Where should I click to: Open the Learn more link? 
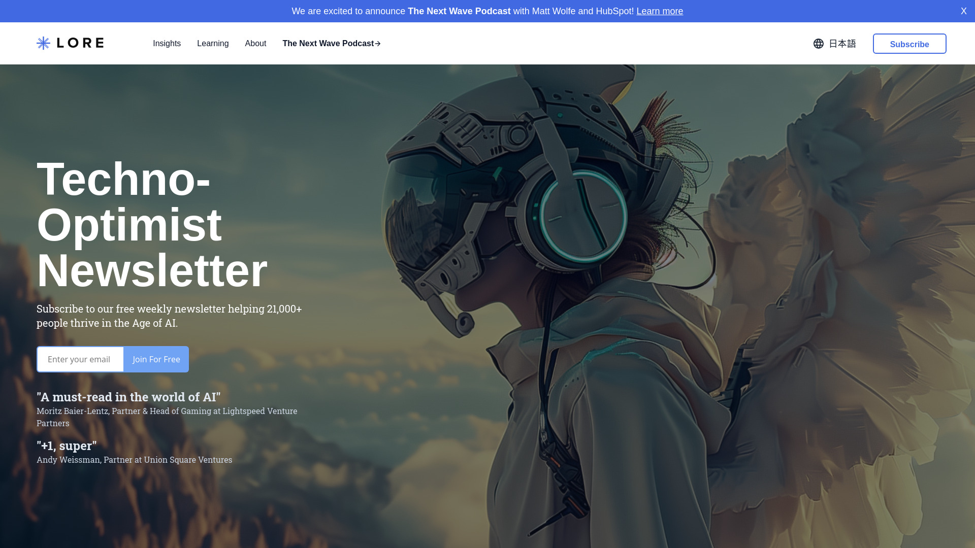(660, 11)
